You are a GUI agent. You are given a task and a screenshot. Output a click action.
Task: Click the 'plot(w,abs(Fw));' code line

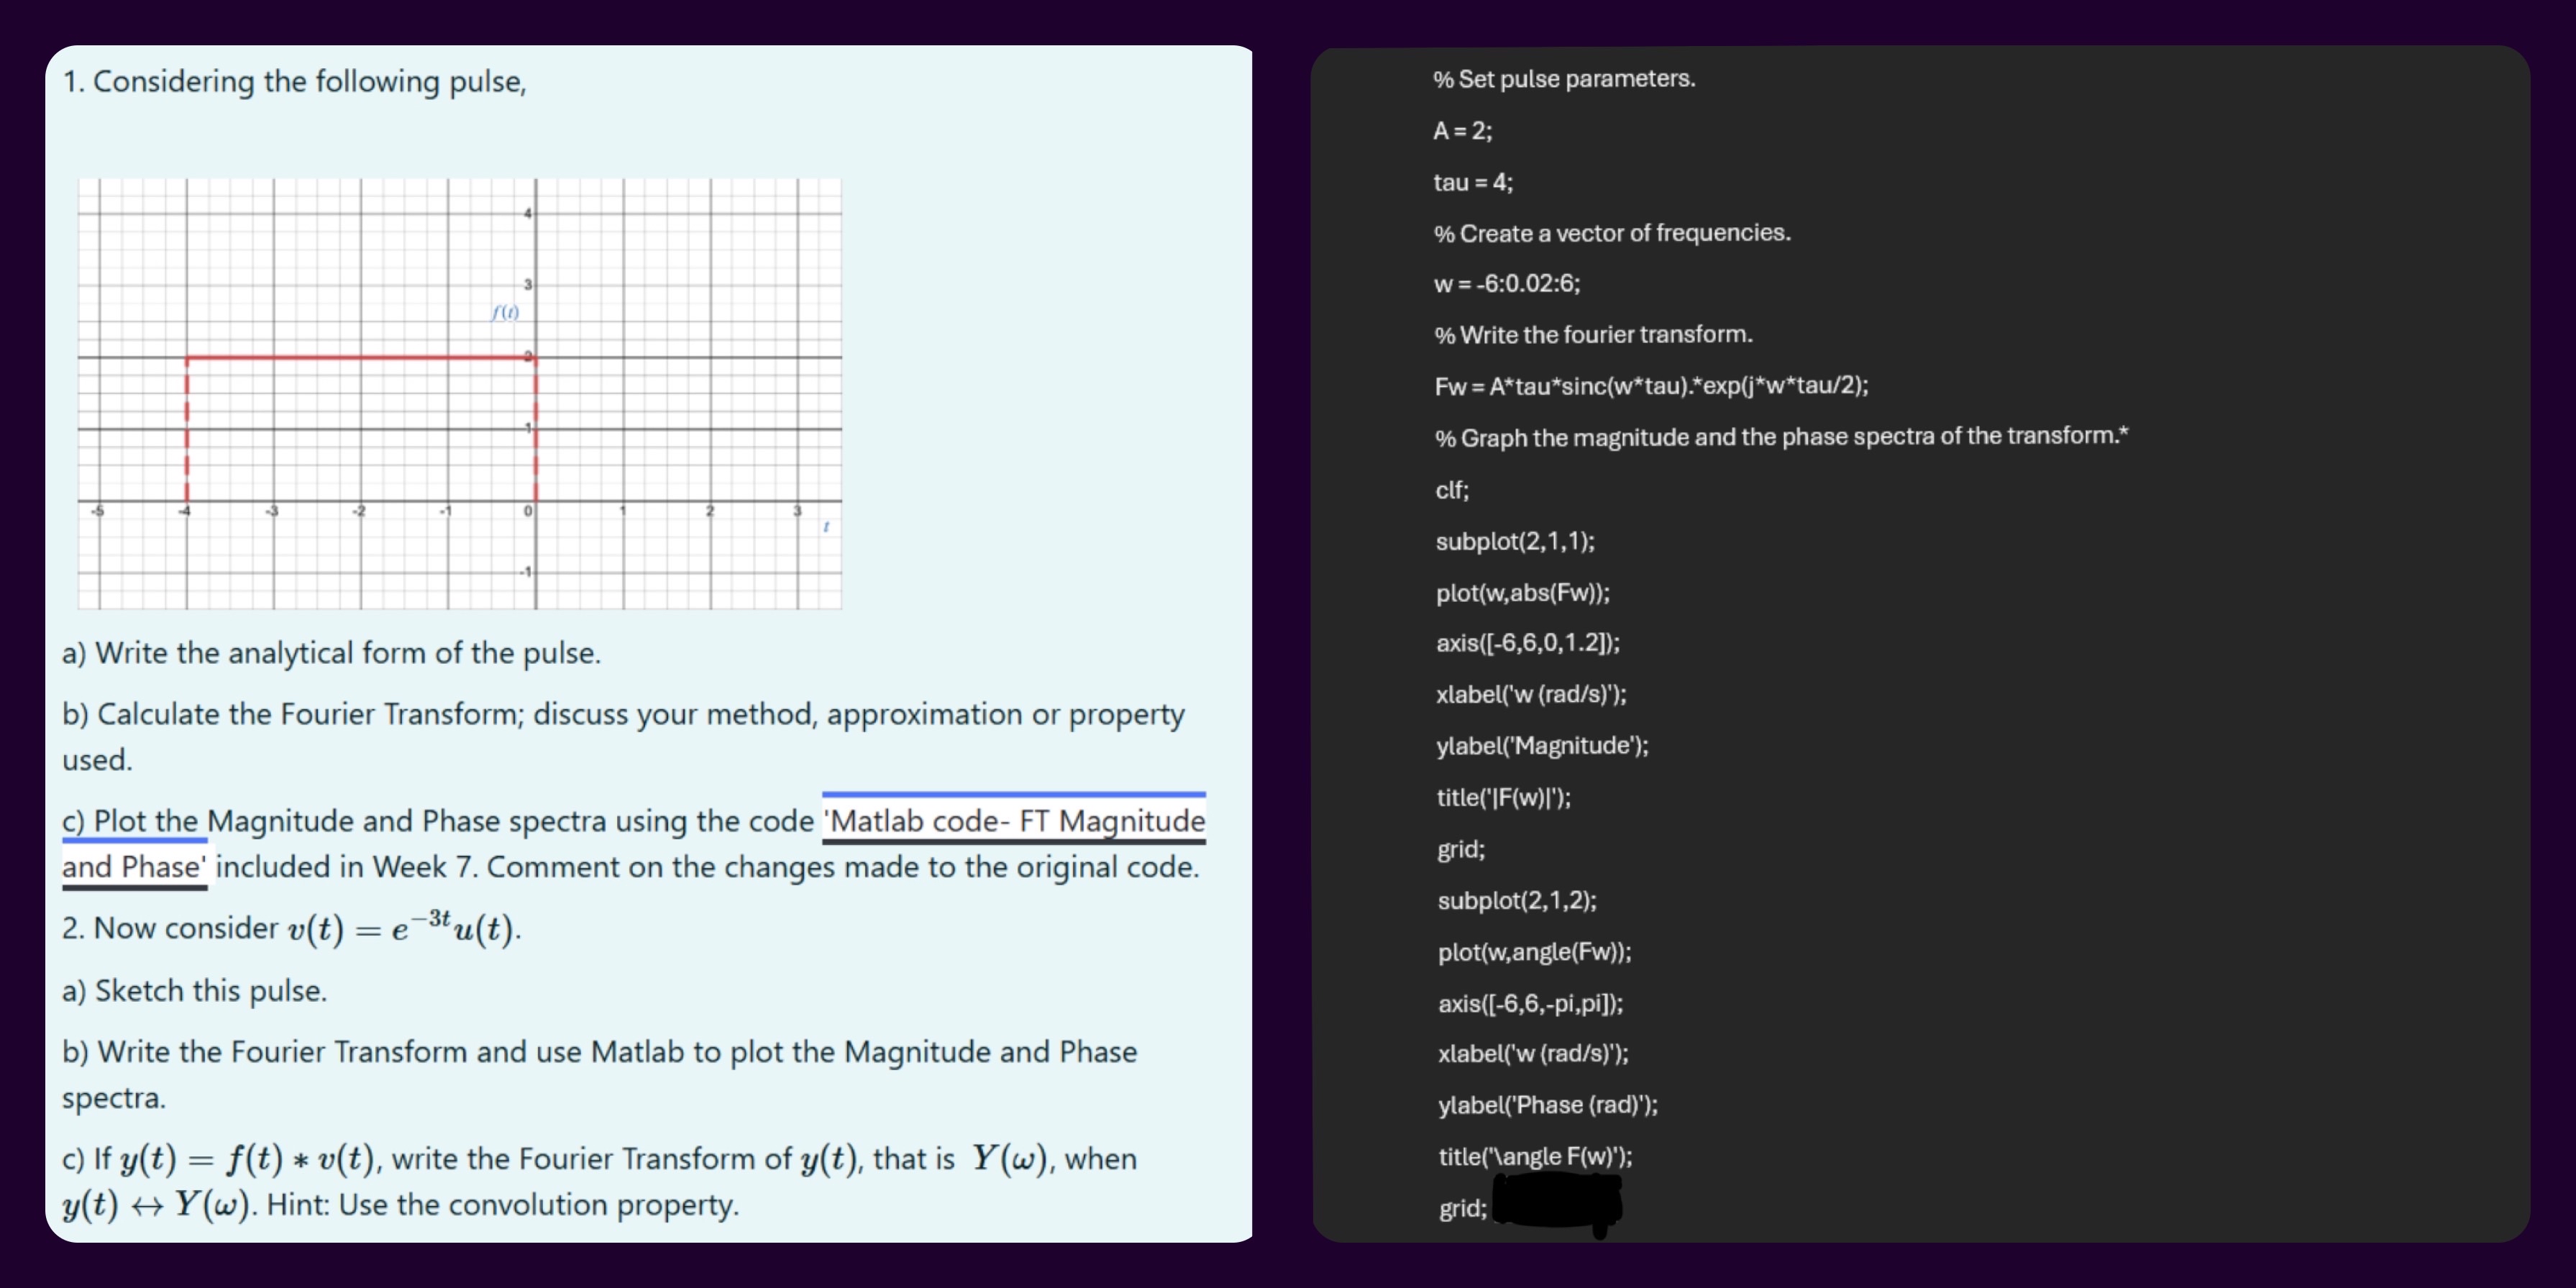1522,592
